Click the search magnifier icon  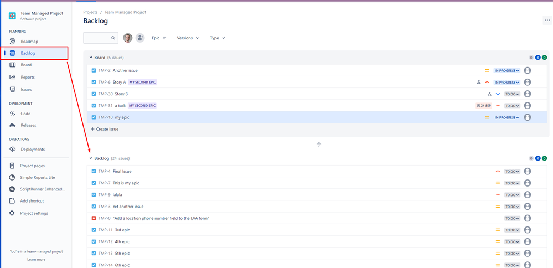pyautogui.click(x=113, y=38)
